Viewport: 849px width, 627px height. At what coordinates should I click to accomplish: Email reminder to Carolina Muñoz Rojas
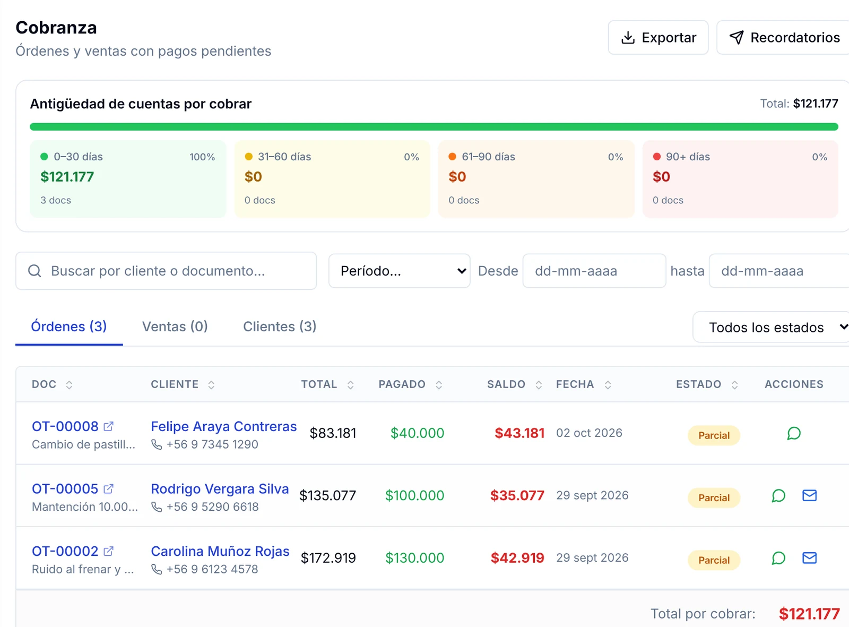(809, 558)
